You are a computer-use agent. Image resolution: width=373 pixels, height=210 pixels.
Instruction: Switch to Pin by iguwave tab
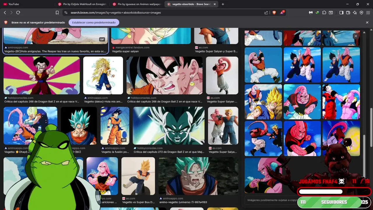(136, 4)
